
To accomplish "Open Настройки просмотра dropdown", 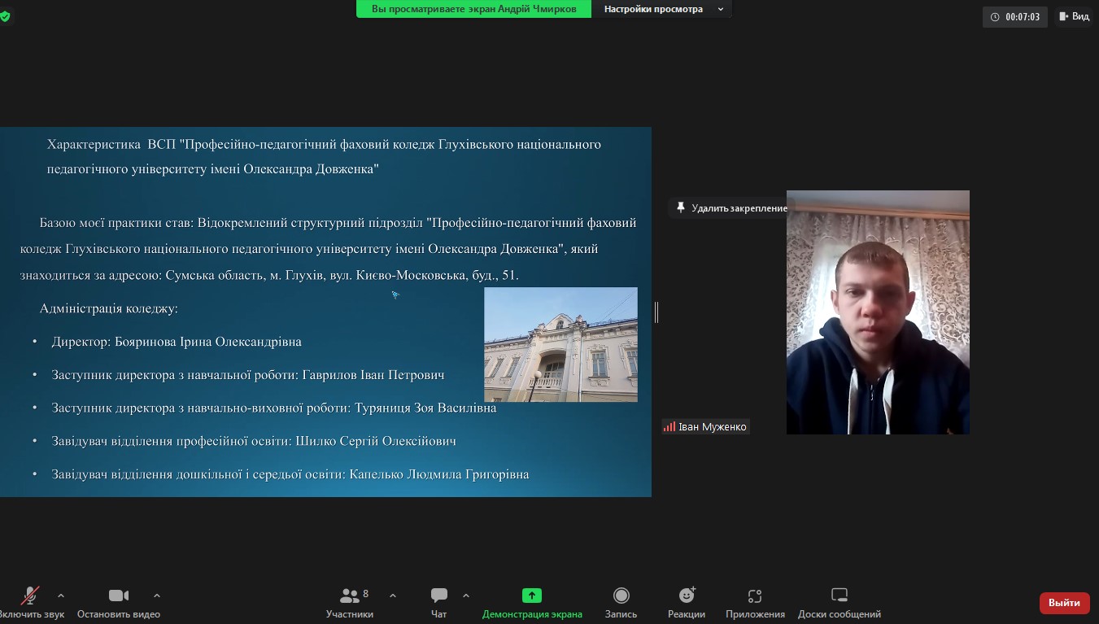I will [x=663, y=9].
